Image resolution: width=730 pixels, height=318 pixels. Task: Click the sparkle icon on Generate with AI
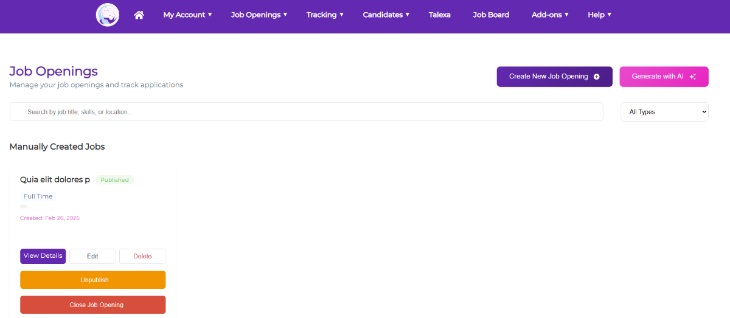[692, 77]
